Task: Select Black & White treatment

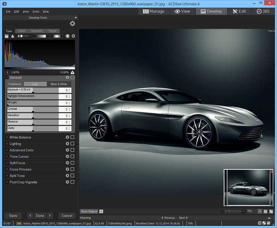Action: (59, 84)
